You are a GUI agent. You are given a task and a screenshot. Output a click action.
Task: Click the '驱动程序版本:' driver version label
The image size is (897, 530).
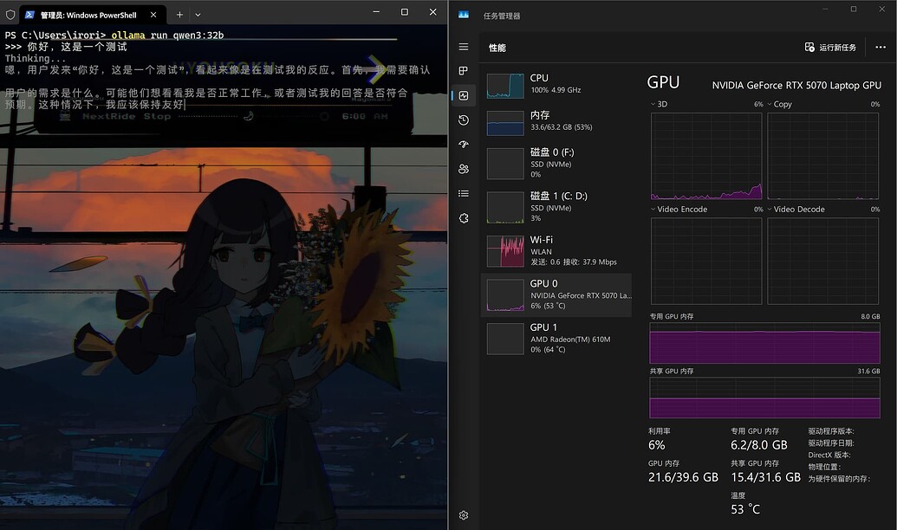click(830, 431)
